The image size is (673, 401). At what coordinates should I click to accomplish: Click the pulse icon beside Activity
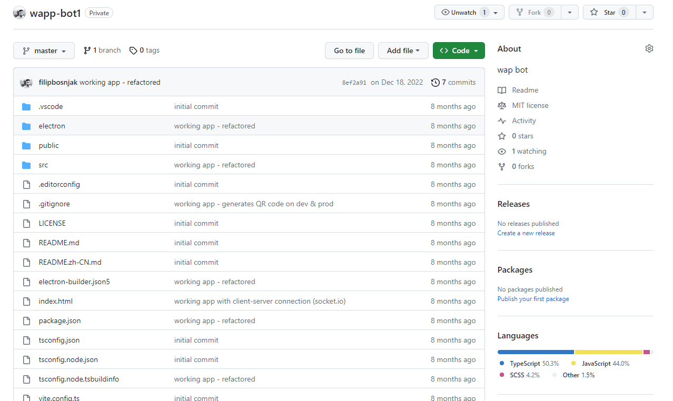tap(502, 121)
